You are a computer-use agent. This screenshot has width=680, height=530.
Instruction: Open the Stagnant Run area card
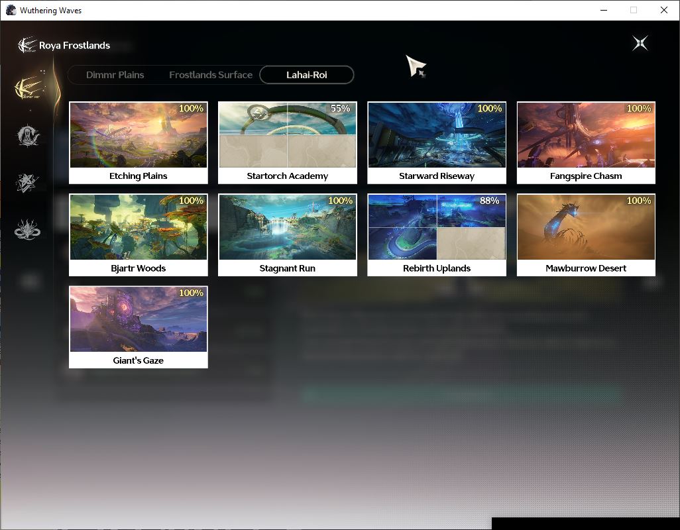click(288, 235)
